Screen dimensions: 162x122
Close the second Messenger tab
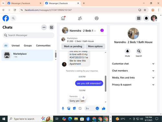click(x=78, y=3)
